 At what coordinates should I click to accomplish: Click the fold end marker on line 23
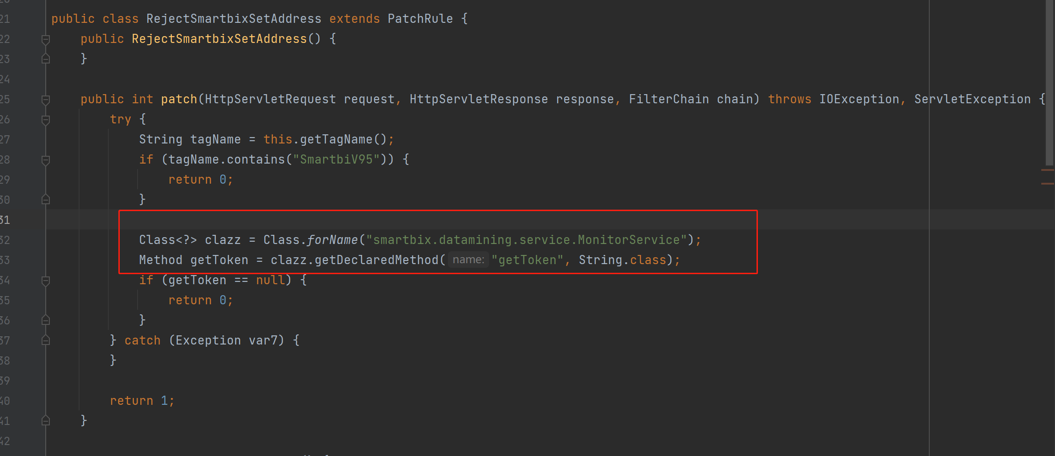[x=46, y=59]
